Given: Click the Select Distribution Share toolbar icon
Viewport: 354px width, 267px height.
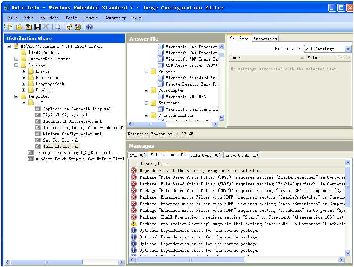Looking at the screenshot, I should coord(29,27).
